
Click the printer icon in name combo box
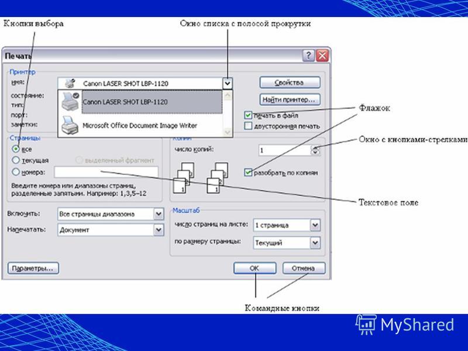click(x=70, y=83)
